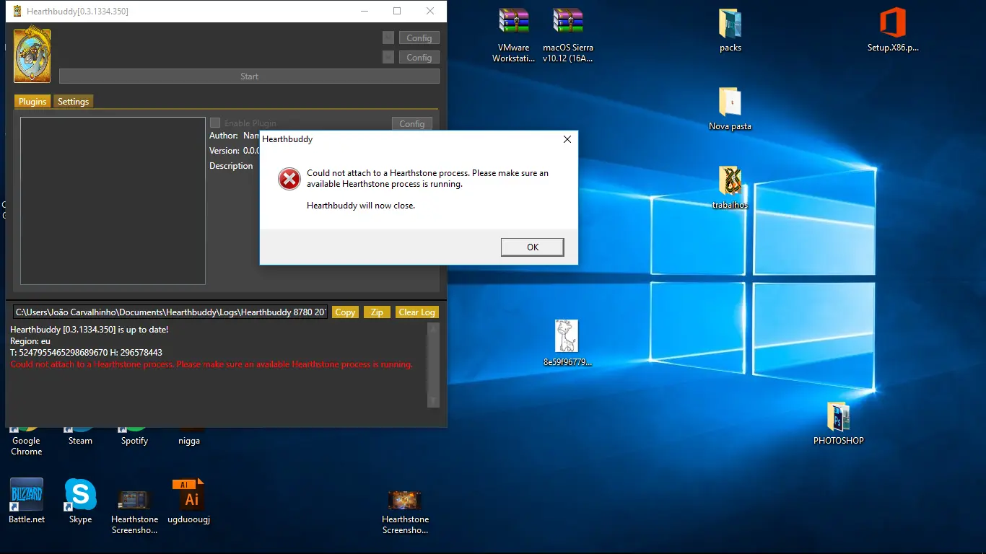Click the Start button in Hearthbuddy
This screenshot has width=986, height=554.
pyautogui.click(x=249, y=76)
